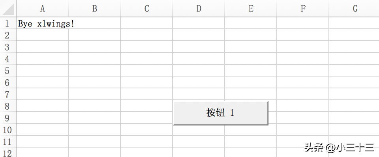Select row 1 header
Viewport: 379px width, 157px height.
point(8,23)
